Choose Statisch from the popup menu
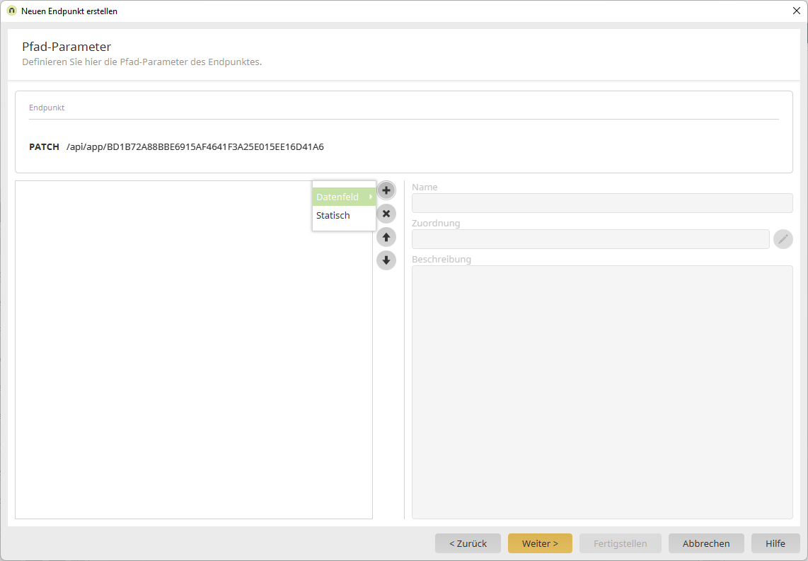 [x=345, y=215]
